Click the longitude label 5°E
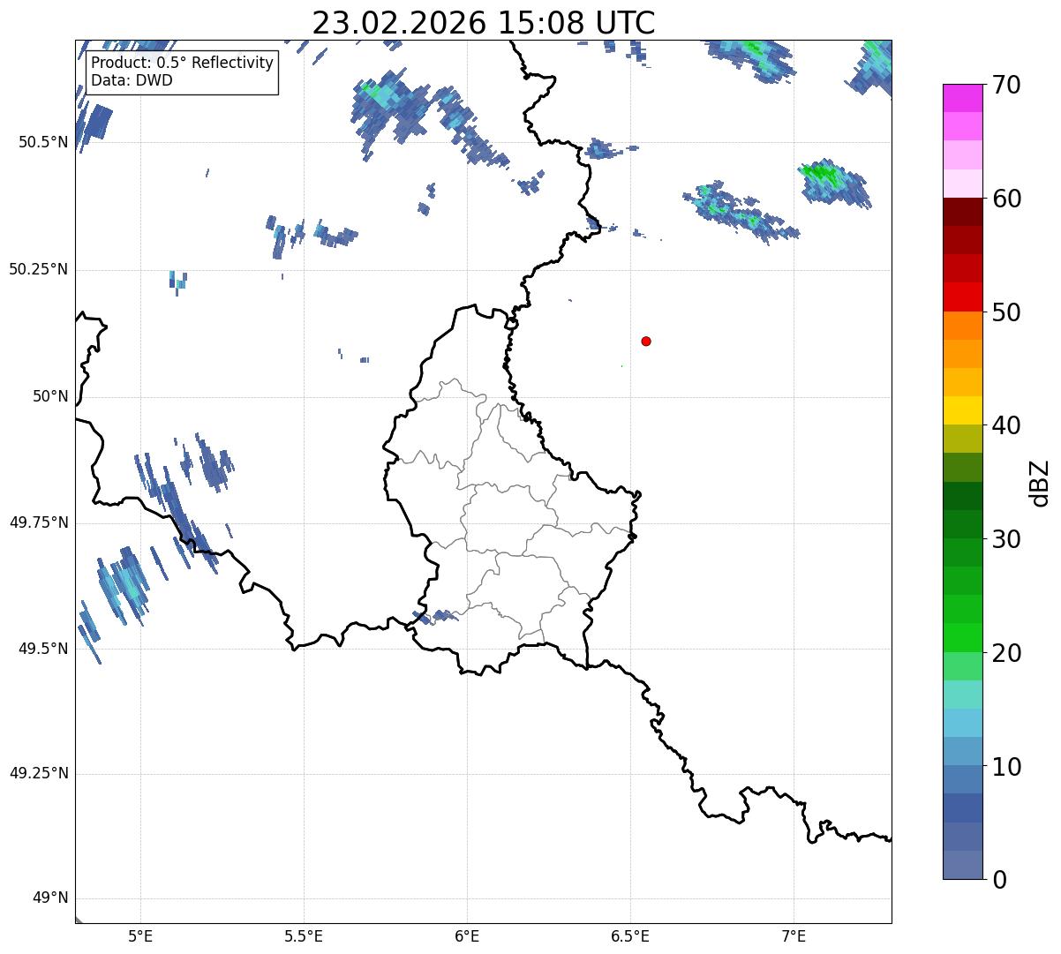1061x954 pixels. point(140,935)
